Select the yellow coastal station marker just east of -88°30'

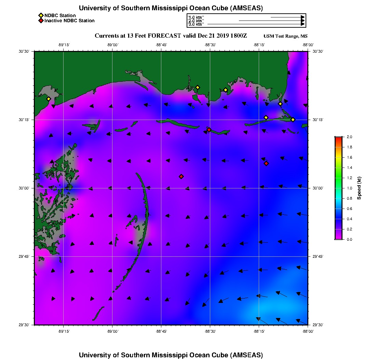226,90
